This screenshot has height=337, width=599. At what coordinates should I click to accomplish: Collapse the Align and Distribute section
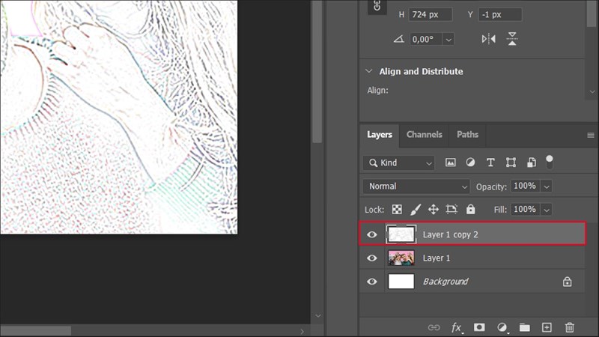tap(368, 71)
